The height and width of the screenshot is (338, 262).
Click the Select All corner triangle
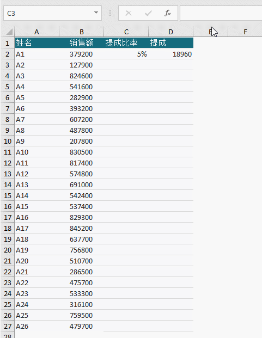tap(9, 32)
